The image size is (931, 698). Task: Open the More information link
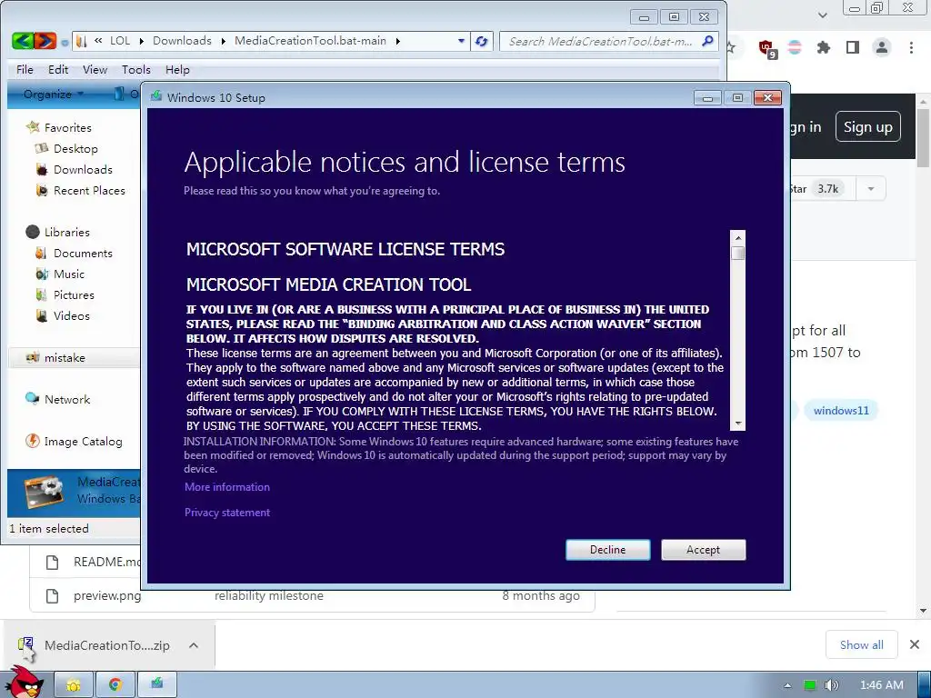pyautogui.click(x=226, y=487)
